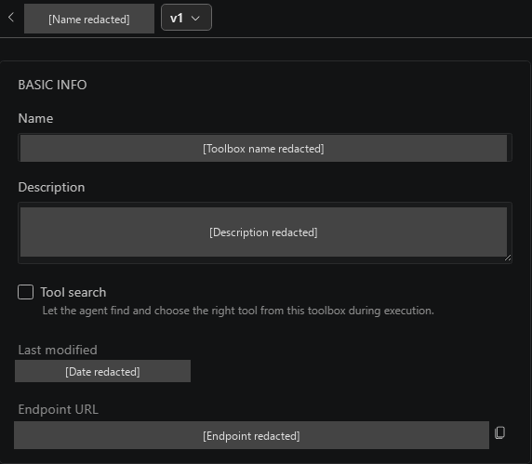532x464 pixels.
Task: Click the Last modified date value
Action: (103, 371)
